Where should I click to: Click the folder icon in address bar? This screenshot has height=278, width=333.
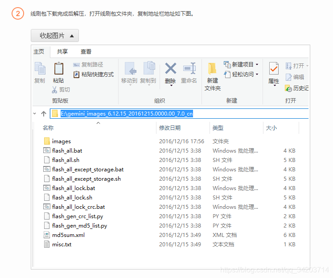click(x=55, y=113)
